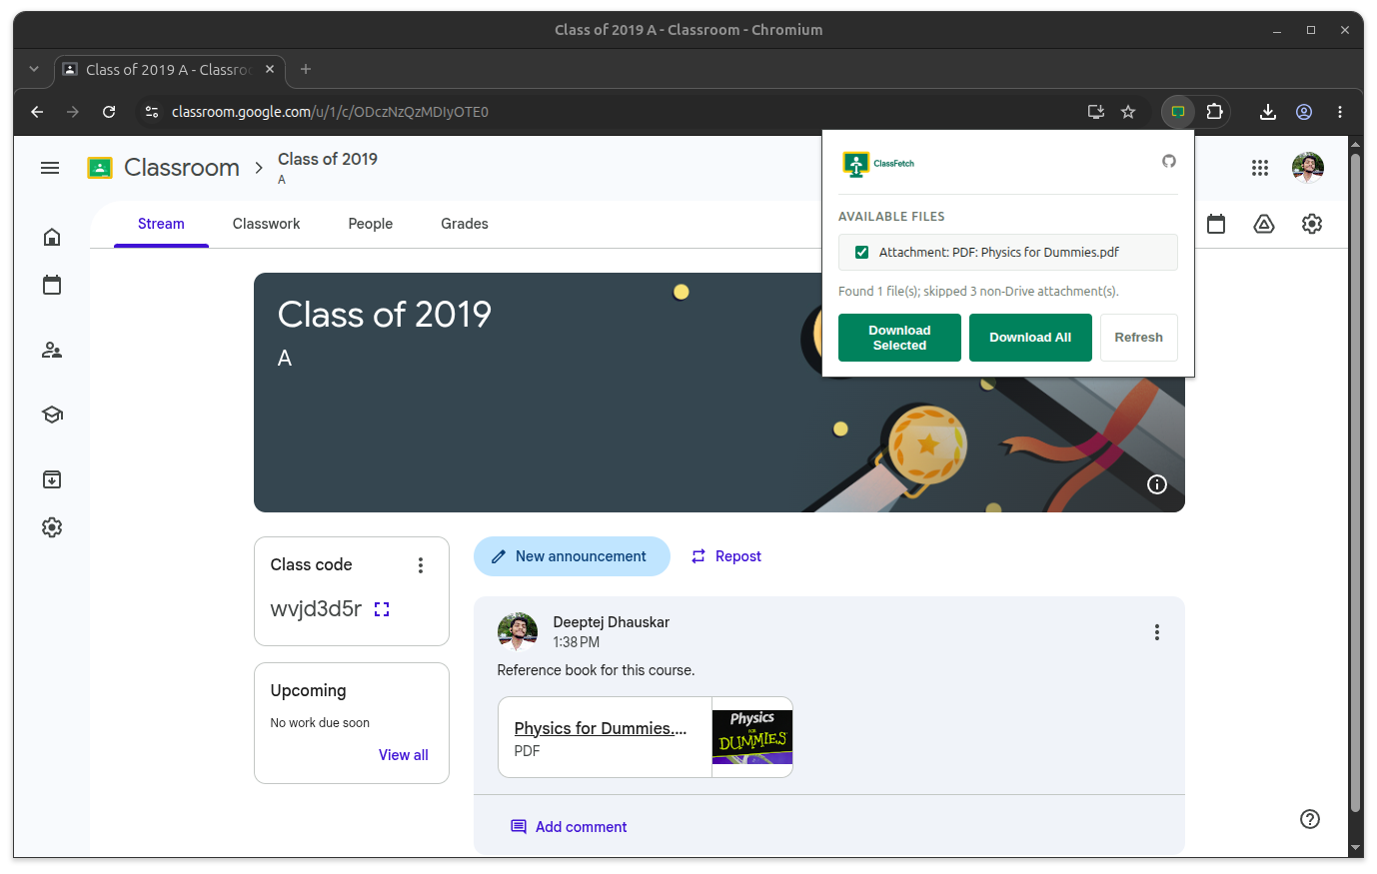This screenshot has width=1377, height=874.
Task: Open the Teaching sidebar people icon
Action: [x=52, y=351]
